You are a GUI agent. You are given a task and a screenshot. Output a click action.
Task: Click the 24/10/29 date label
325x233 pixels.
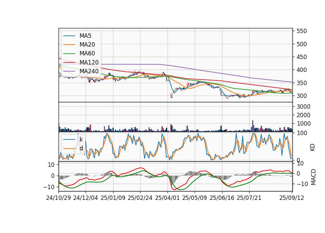(59, 198)
